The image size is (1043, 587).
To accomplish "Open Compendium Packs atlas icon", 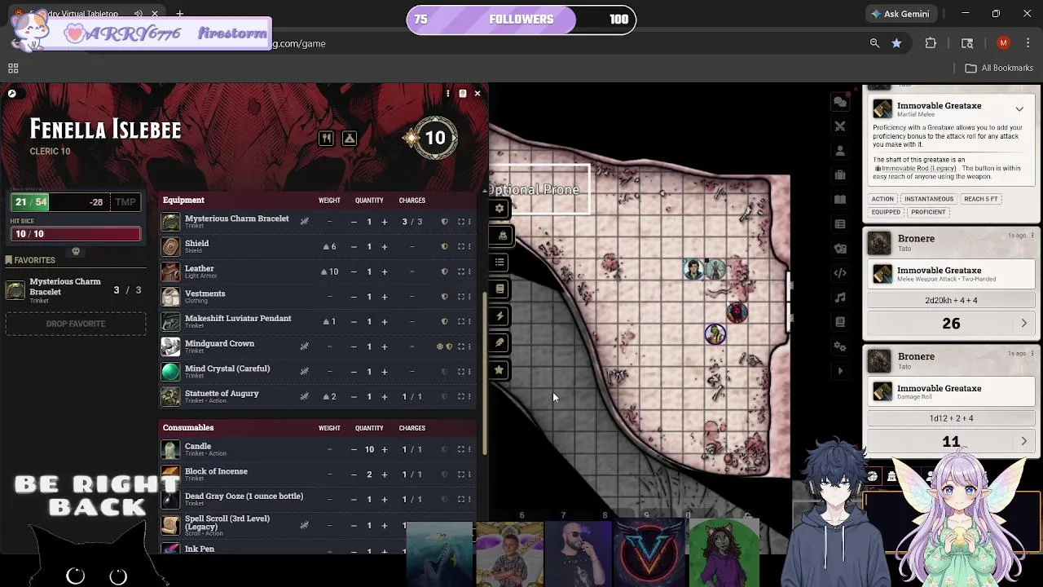I will [840, 322].
